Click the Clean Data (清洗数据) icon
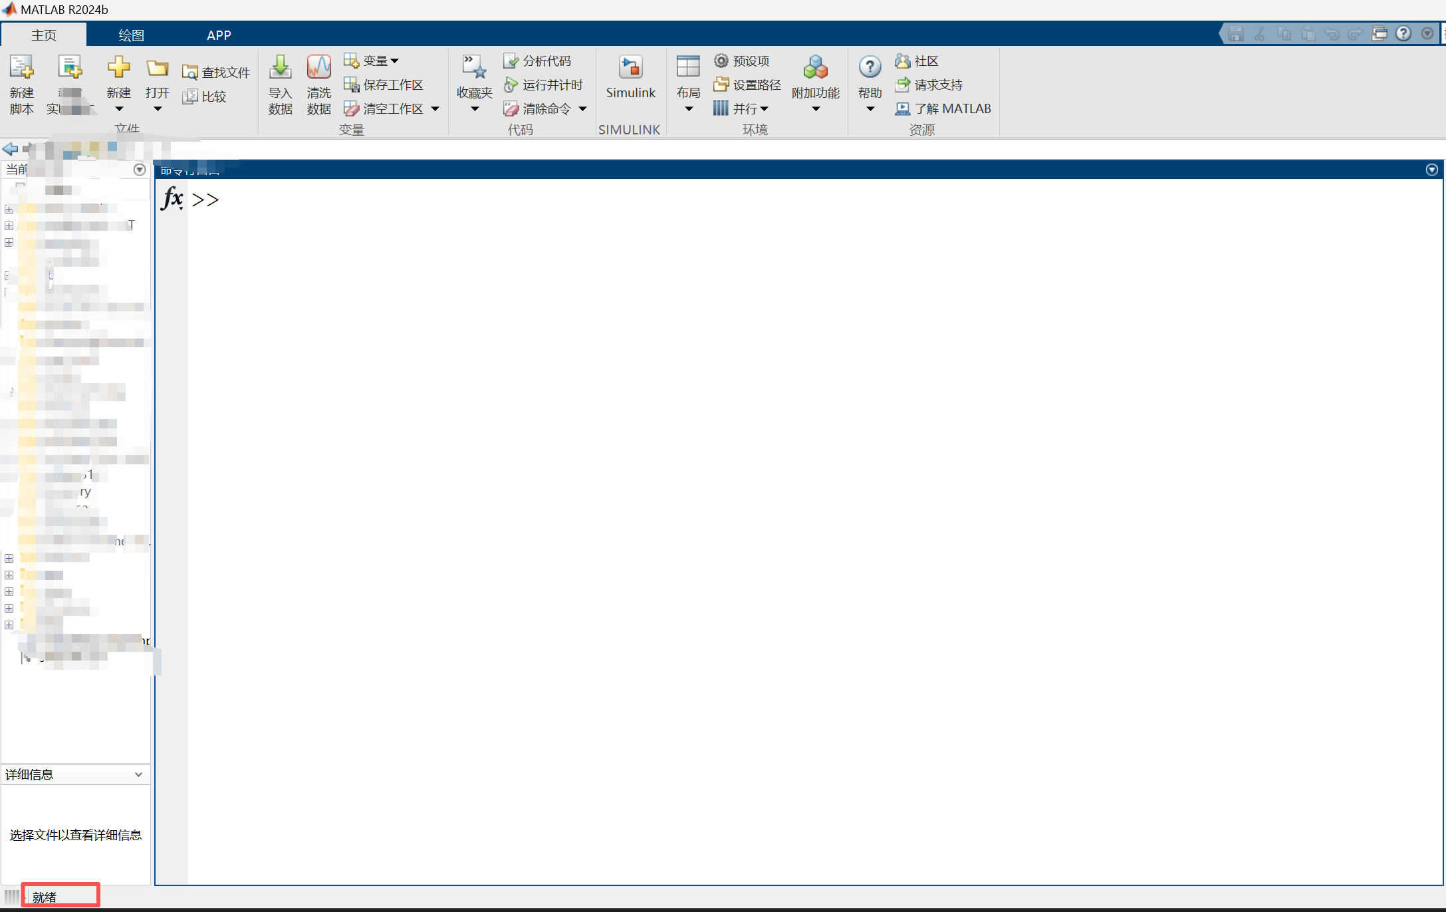This screenshot has width=1446, height=912. coord(318,68)
